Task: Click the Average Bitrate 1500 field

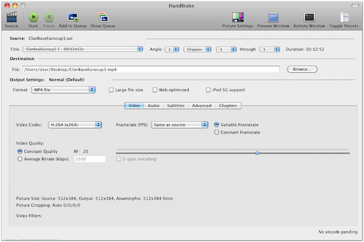Action: coord(90,159)
